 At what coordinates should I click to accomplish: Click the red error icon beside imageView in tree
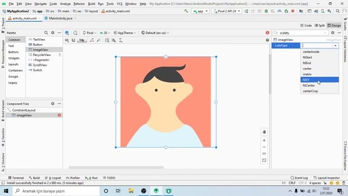point(59,115)
